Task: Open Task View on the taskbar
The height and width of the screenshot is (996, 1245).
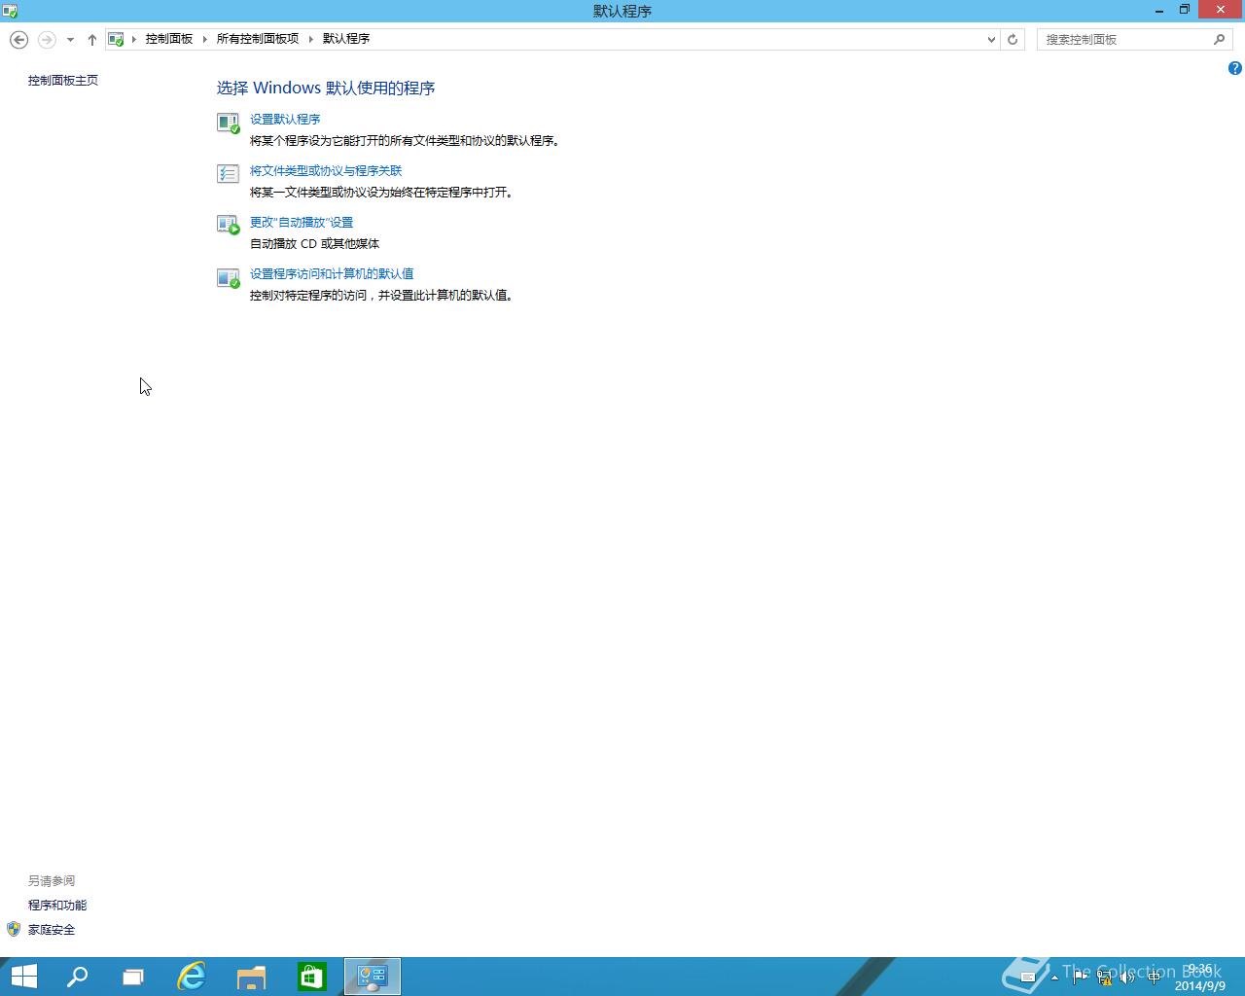Action: 133,977
